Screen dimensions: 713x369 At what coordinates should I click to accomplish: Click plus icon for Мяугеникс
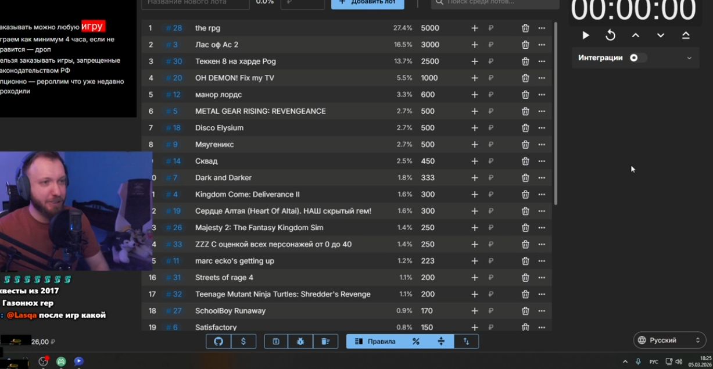click(475, 144)
